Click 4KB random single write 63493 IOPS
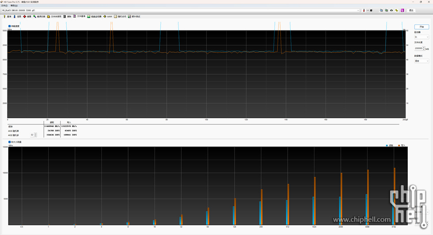433x235 pixels. [71, 131]
